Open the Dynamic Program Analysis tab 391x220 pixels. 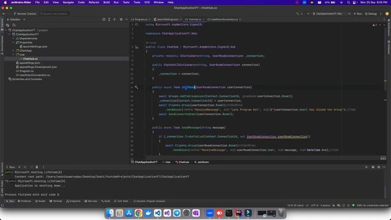click(x=149, y=201)
